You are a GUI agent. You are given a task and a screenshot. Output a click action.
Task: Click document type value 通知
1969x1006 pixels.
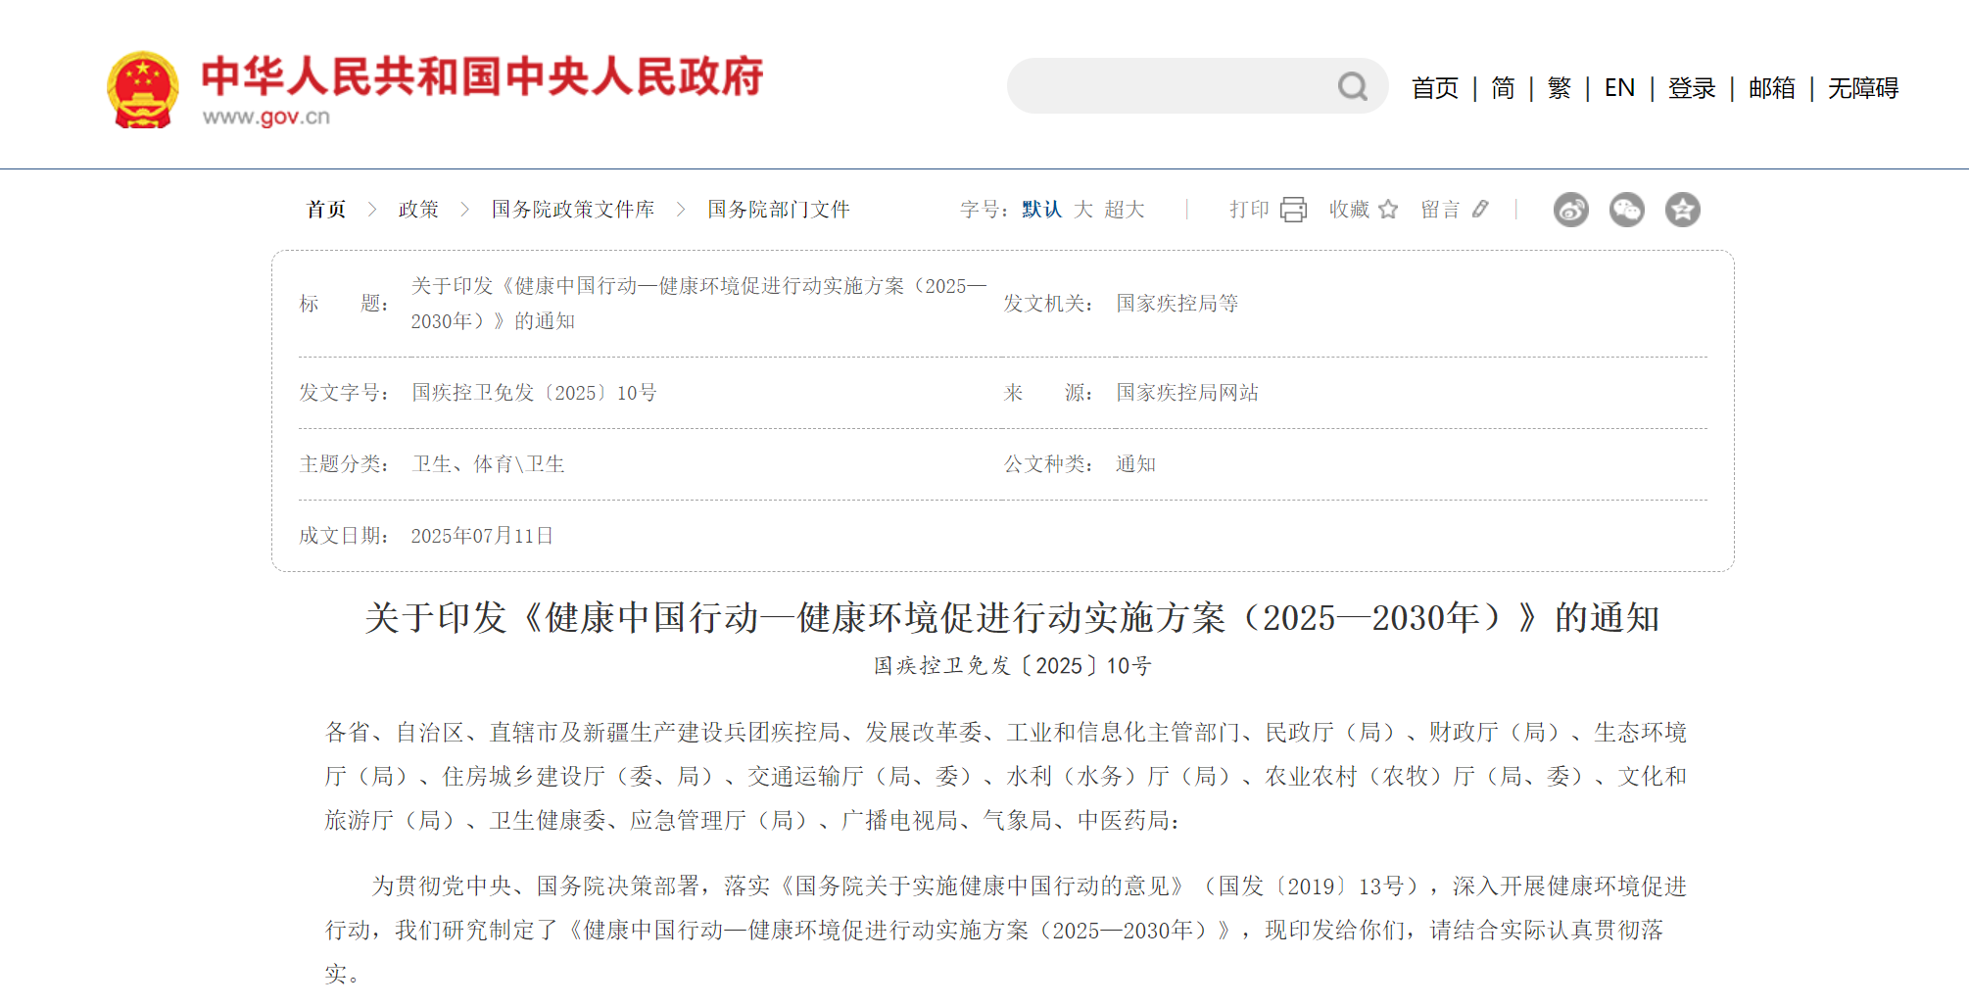1136,464
